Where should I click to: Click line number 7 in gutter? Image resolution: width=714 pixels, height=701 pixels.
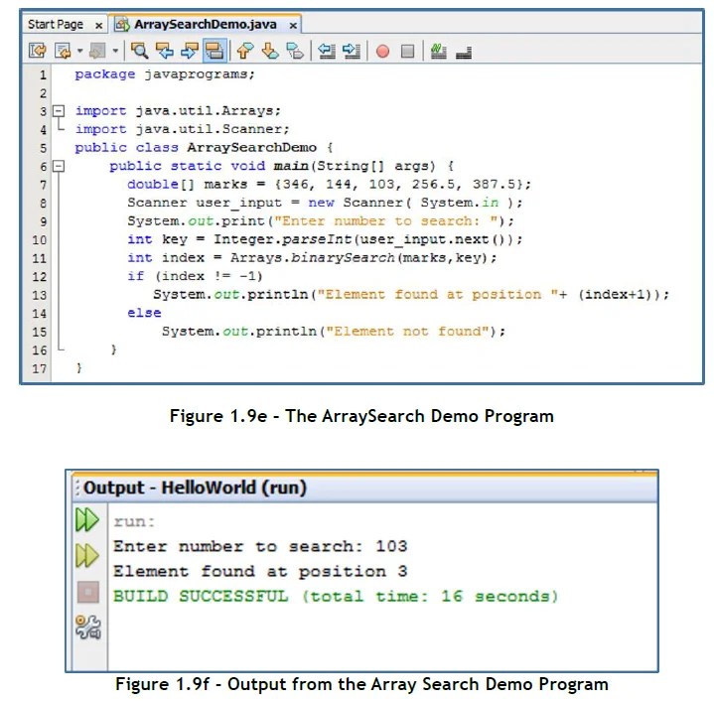click(x=43, y=185)
